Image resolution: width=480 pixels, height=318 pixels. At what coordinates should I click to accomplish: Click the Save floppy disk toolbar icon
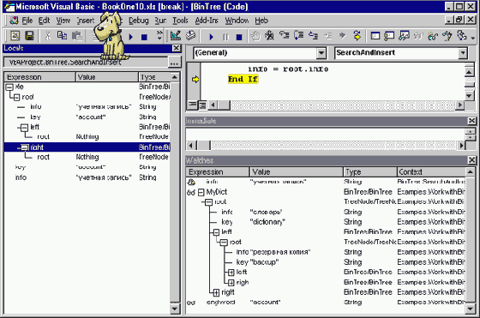[29, 36]
